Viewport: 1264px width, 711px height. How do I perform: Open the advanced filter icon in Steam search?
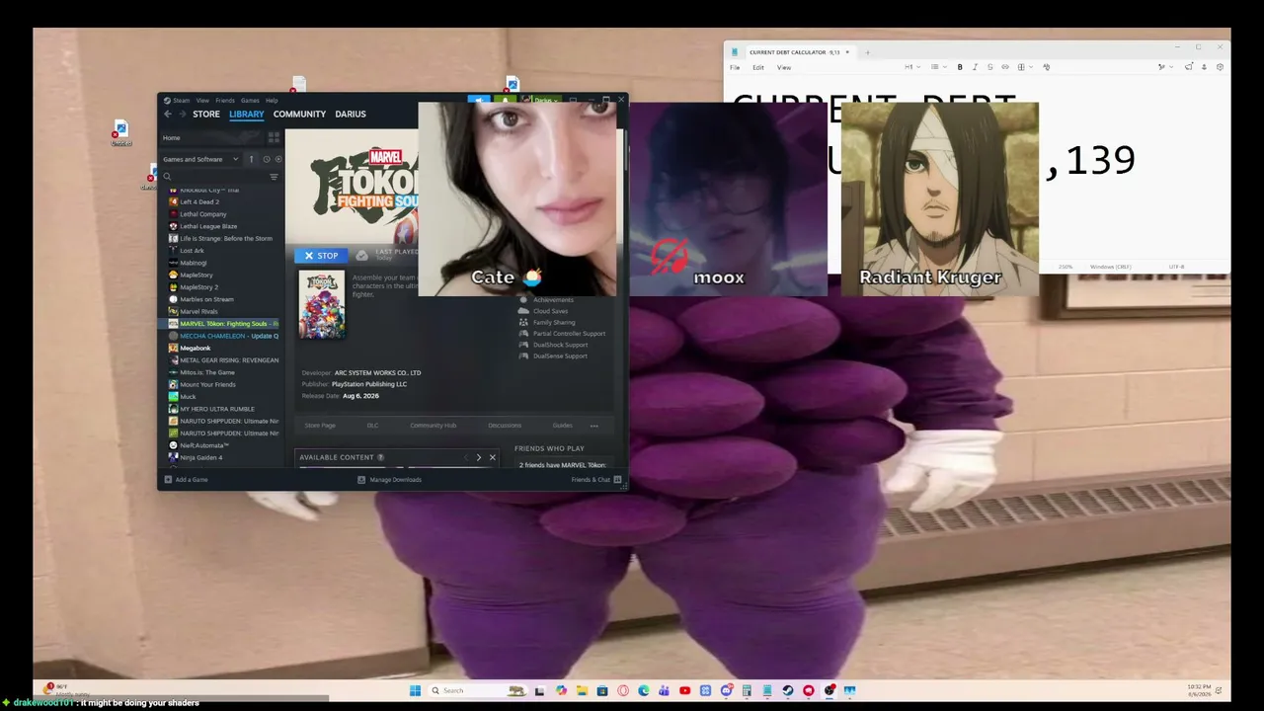274,177
